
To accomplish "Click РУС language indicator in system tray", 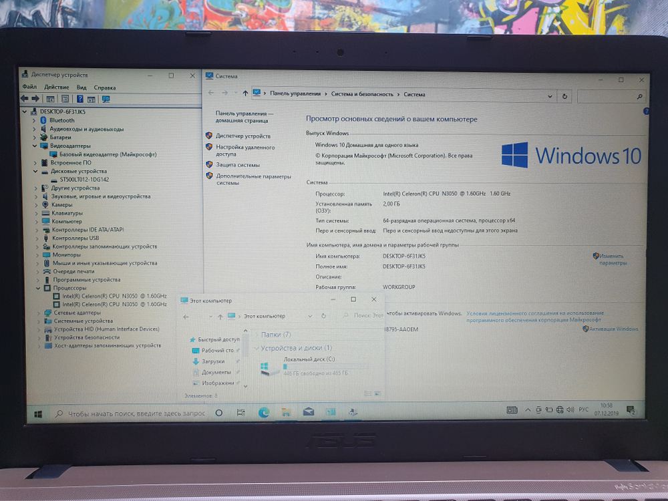I will [x=583, y=409].
